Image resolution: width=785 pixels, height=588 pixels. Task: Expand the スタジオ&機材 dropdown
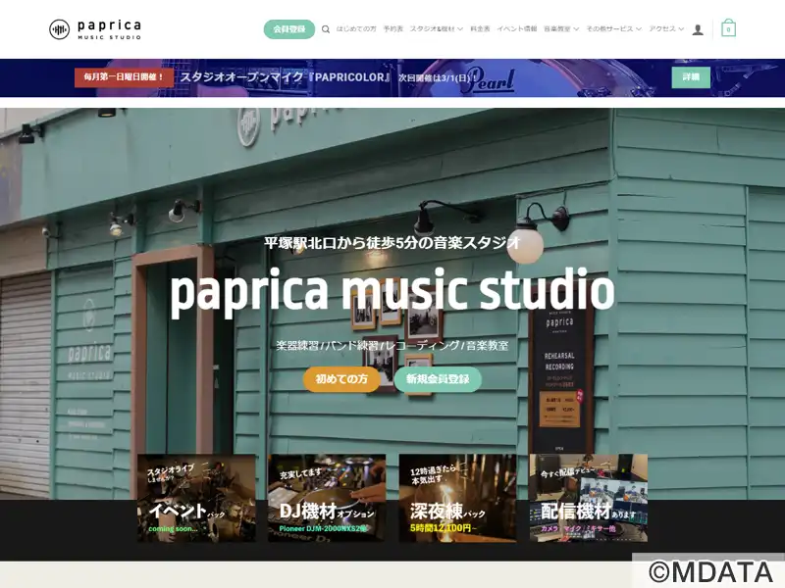tap(436, 29)
